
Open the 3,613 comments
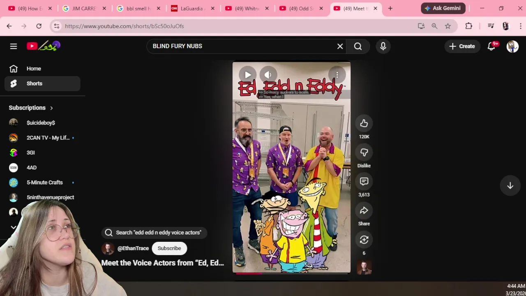(364, 181)
